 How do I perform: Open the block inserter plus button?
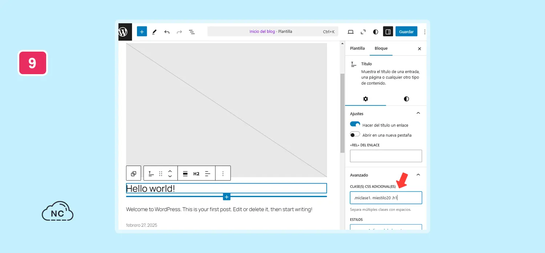pyautogui.click(x=142, y=32)
